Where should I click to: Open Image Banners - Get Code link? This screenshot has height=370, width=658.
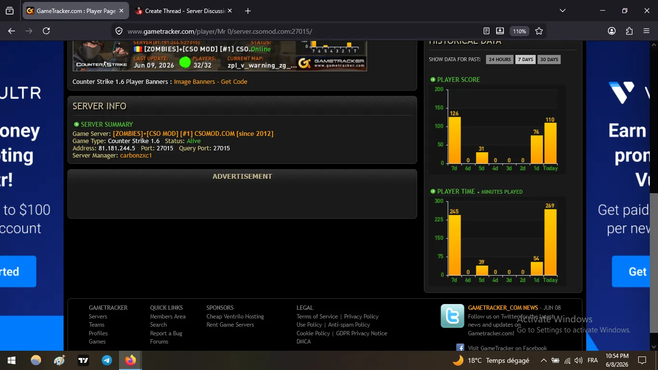coord(211,82)
